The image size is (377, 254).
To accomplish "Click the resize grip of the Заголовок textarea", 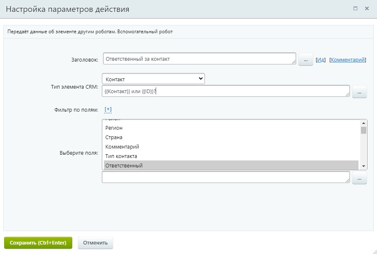I will [293, 62].
